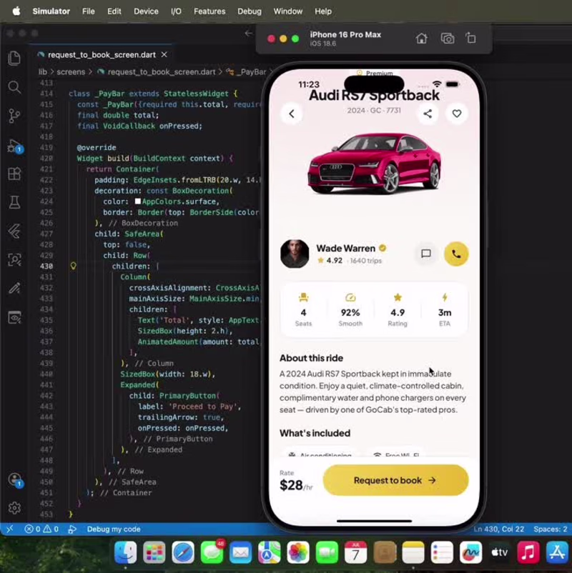Tap the Wade Warren driver name
The width and height of the screenshot is (572, 573).
point(345,248)
